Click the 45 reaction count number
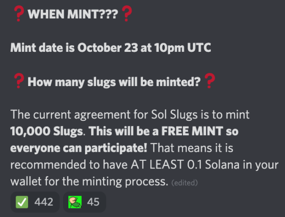 93,202
